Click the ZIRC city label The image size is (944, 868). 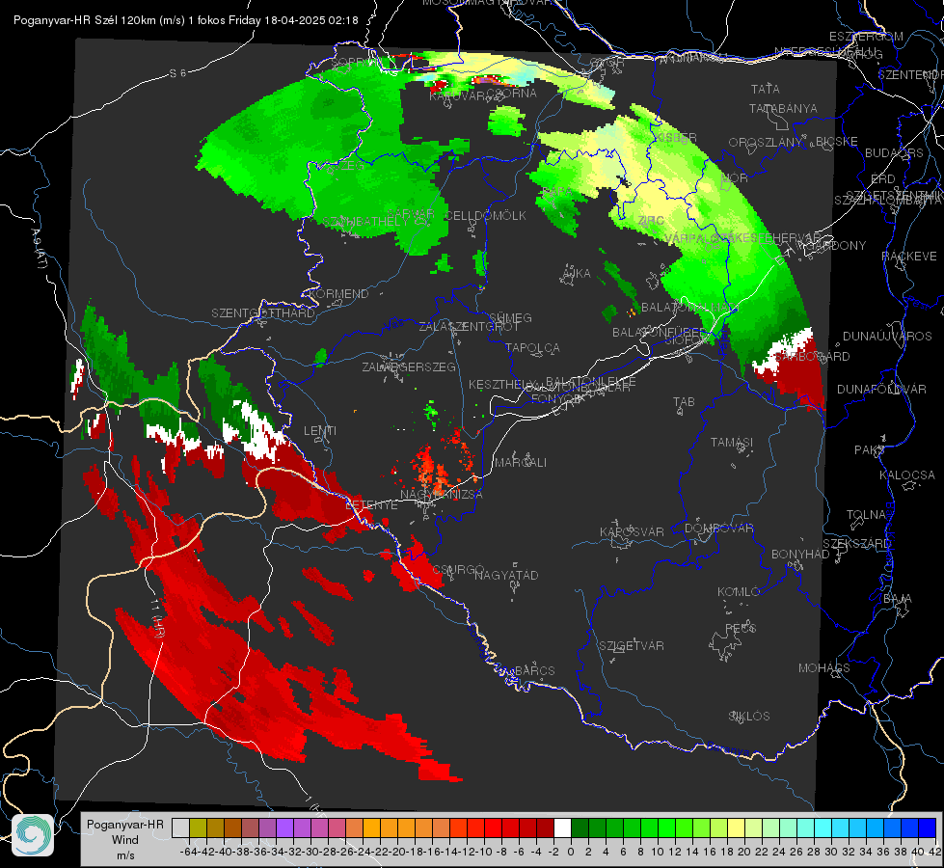[651, 221]
